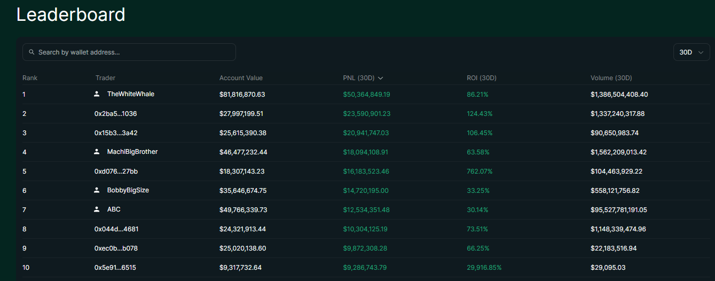715x281 pixels.
Task: Sort by Account Value column header
Action: click(x=241, y=78)
